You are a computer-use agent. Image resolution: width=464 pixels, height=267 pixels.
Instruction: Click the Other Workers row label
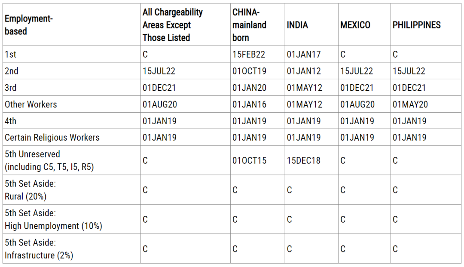[x=31, y=104]
